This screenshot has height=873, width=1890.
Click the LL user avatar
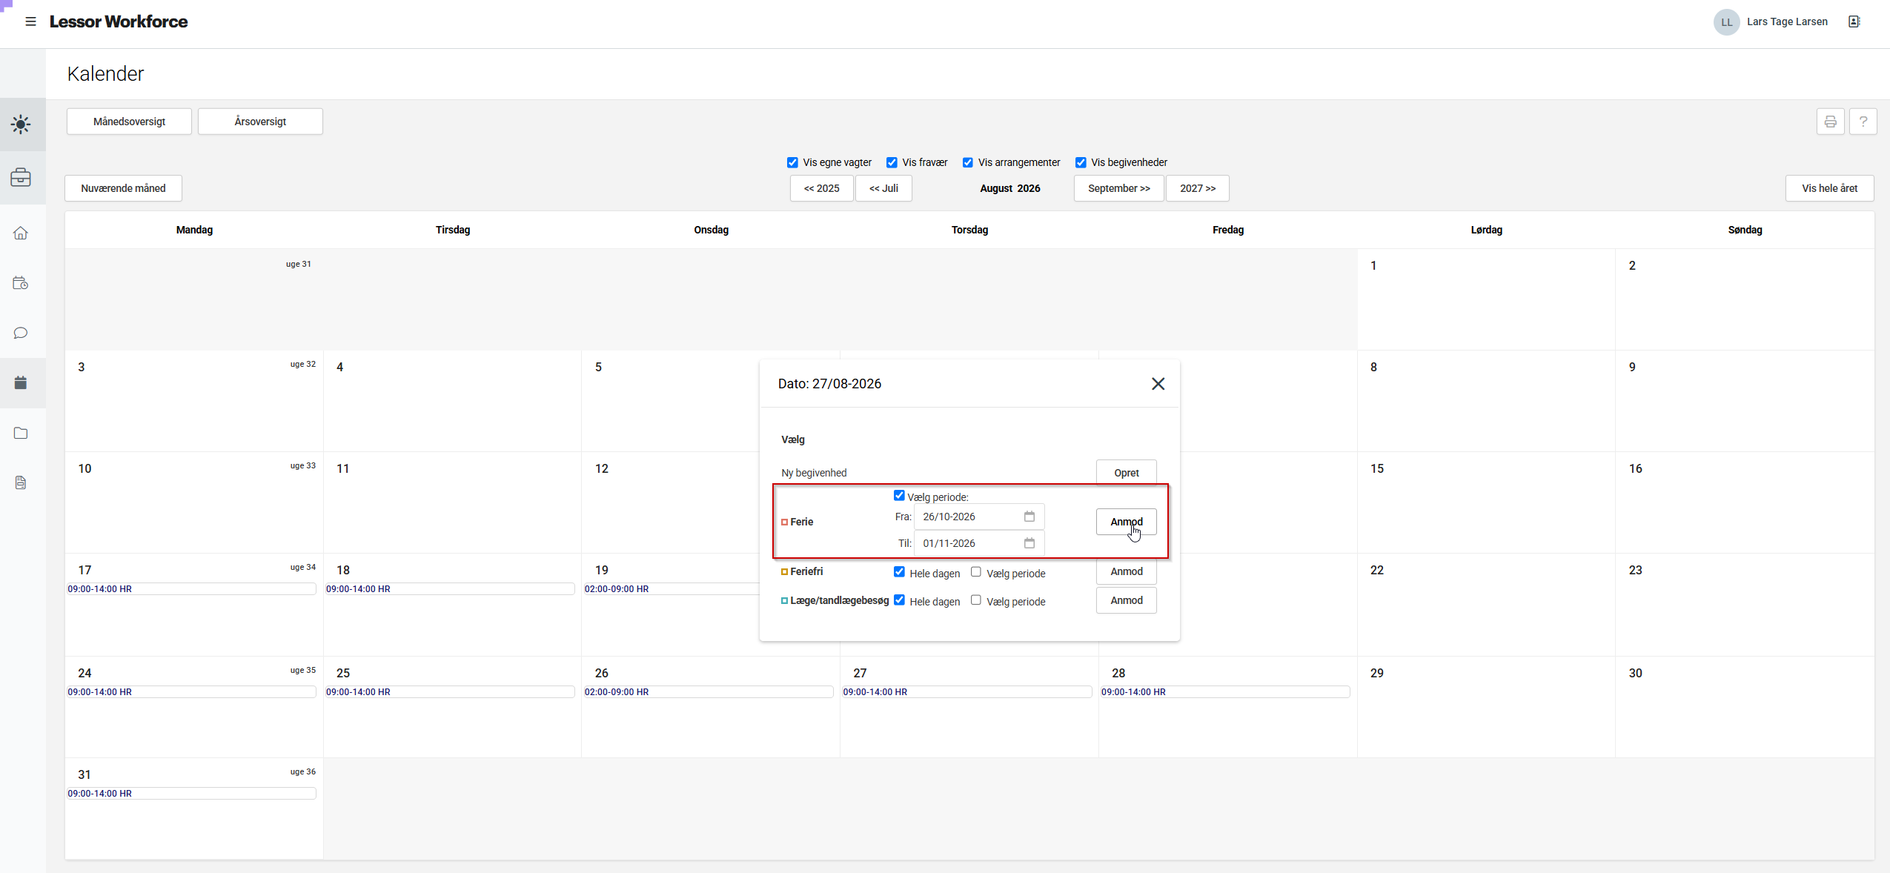(1726, 22)
